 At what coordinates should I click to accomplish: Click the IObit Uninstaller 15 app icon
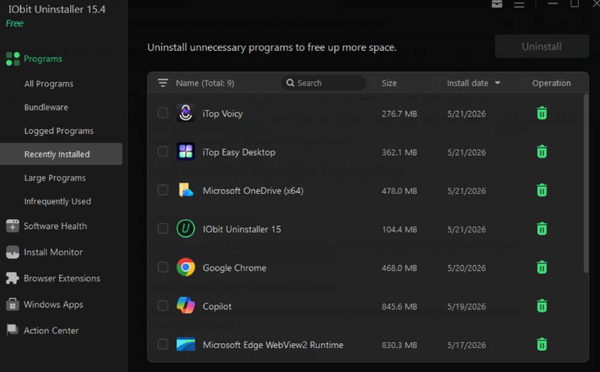(x=185, y=229)
